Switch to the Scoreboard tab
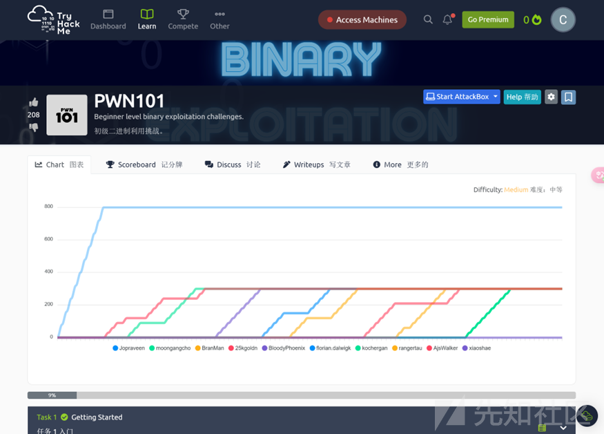This screenshot has width=604, height=434. pos(144,164)
